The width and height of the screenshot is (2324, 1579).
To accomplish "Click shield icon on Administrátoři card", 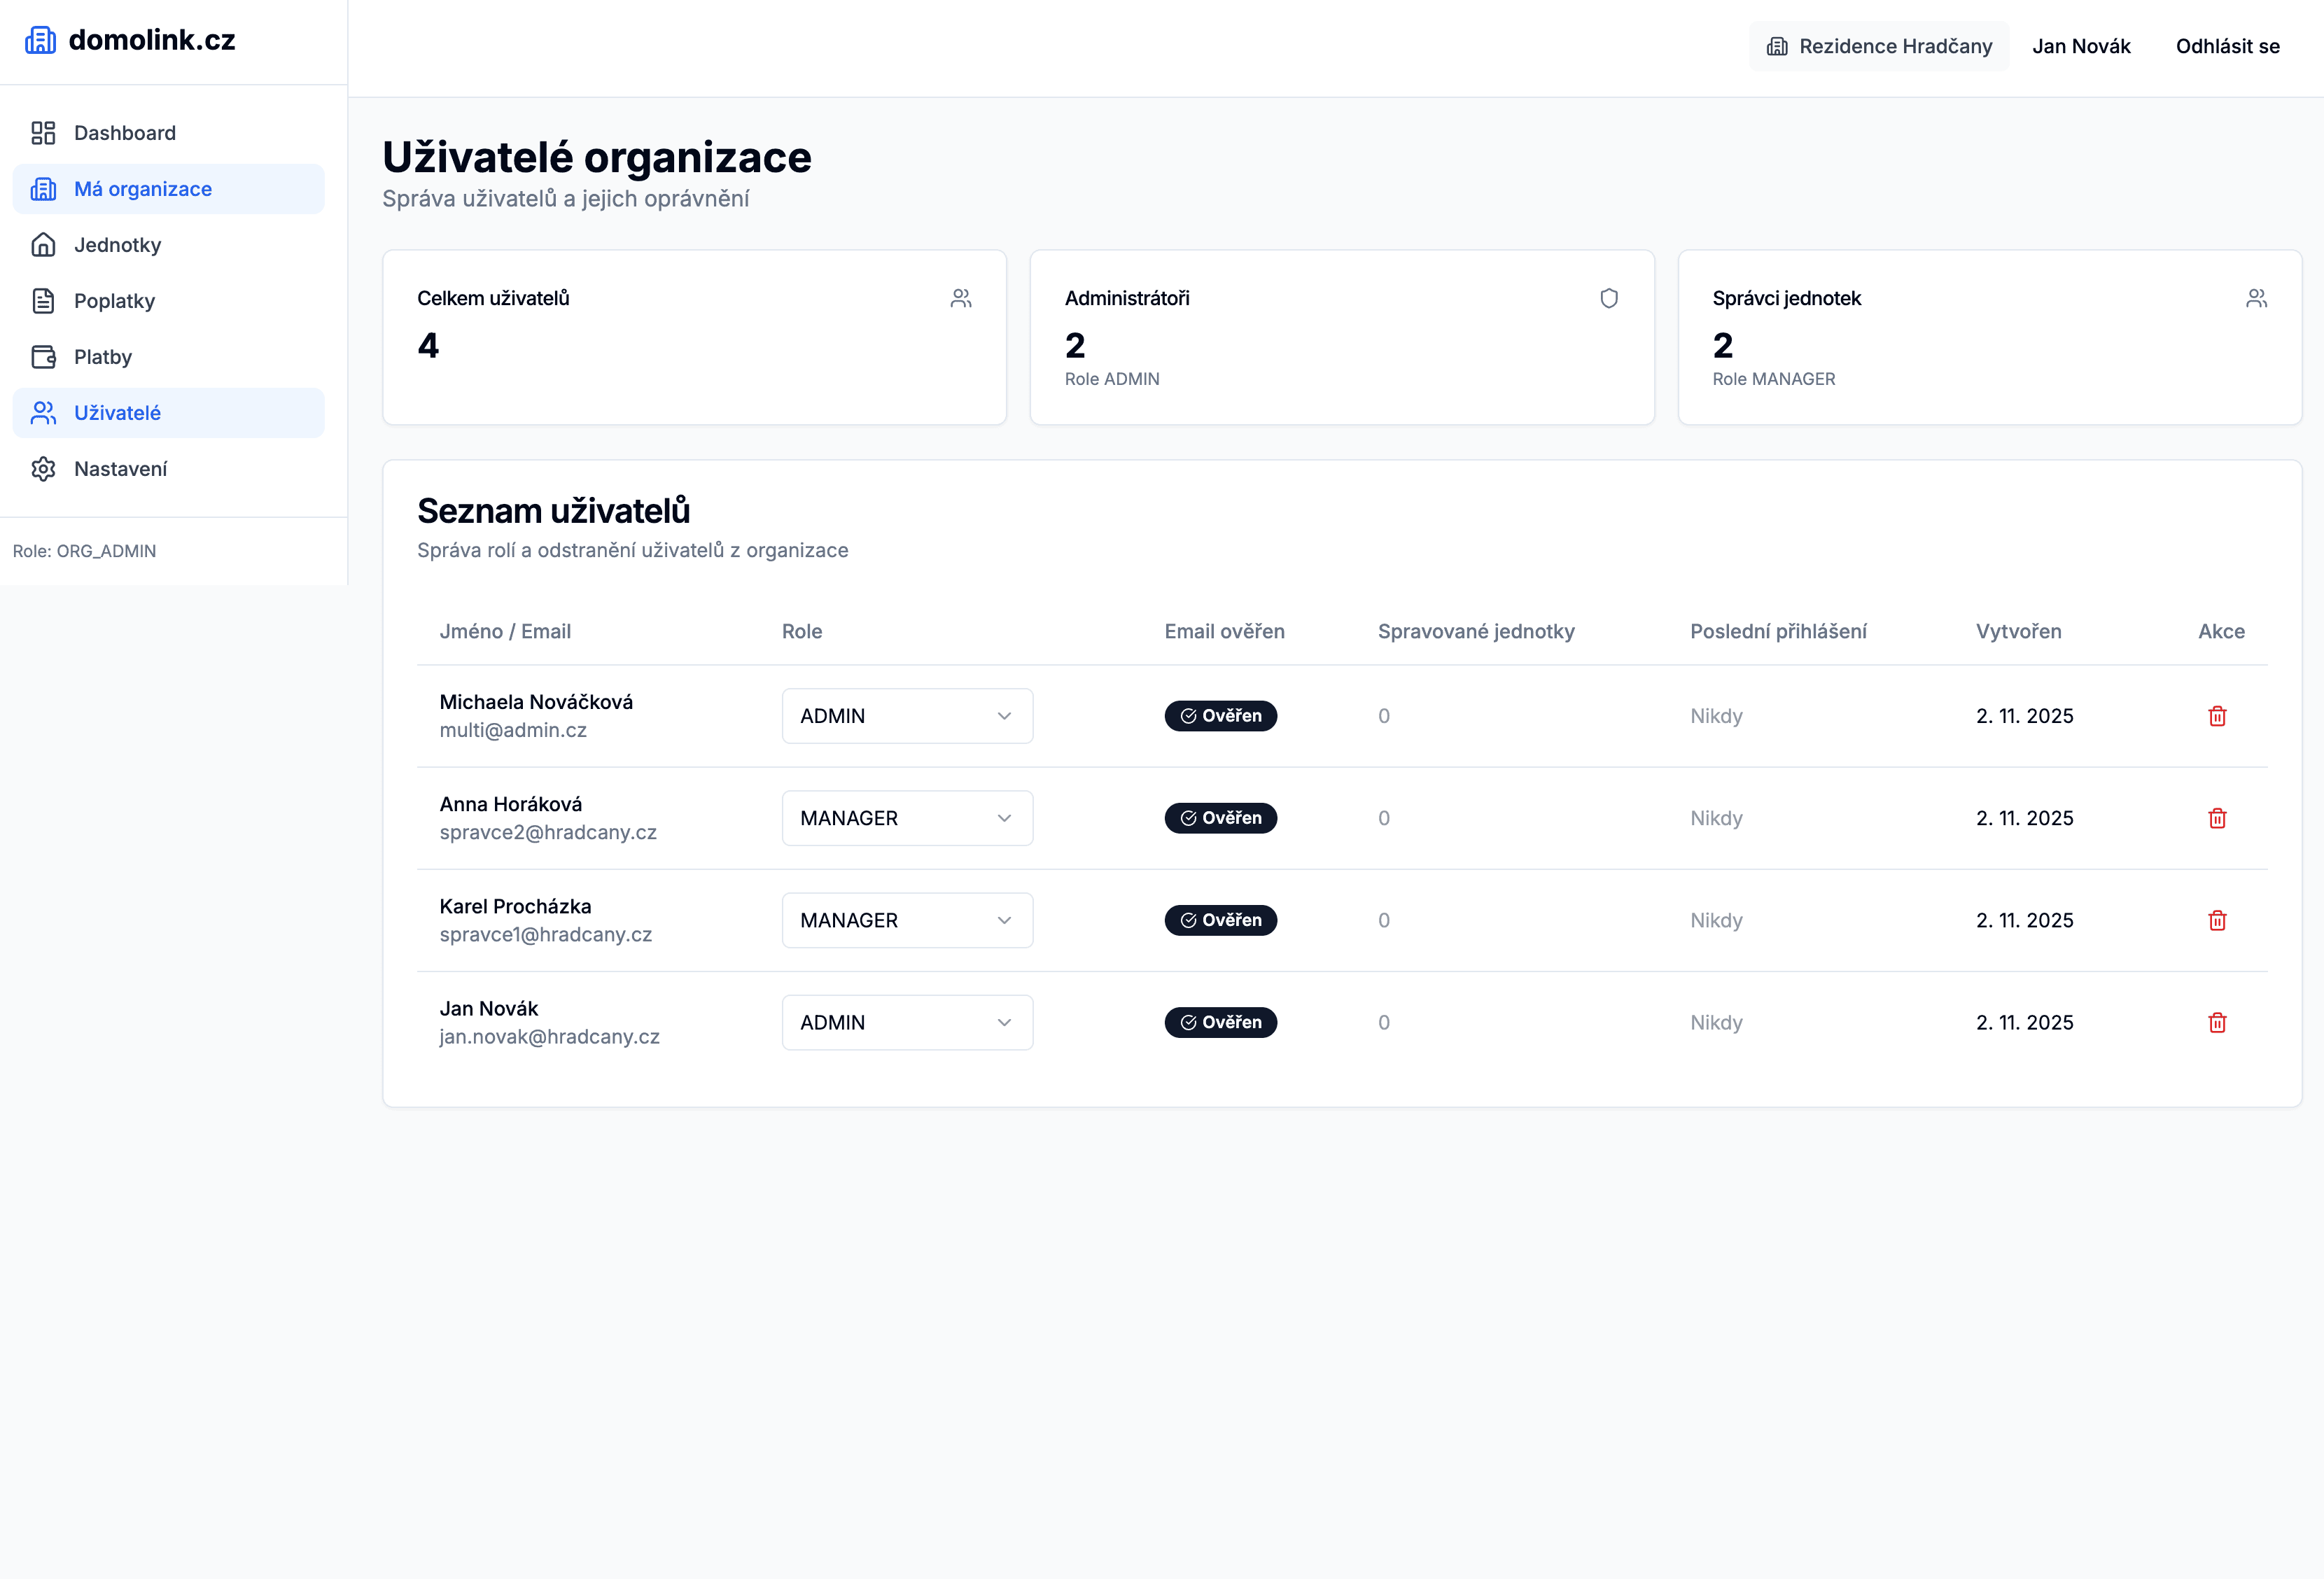I will (x=1608, y=298).
